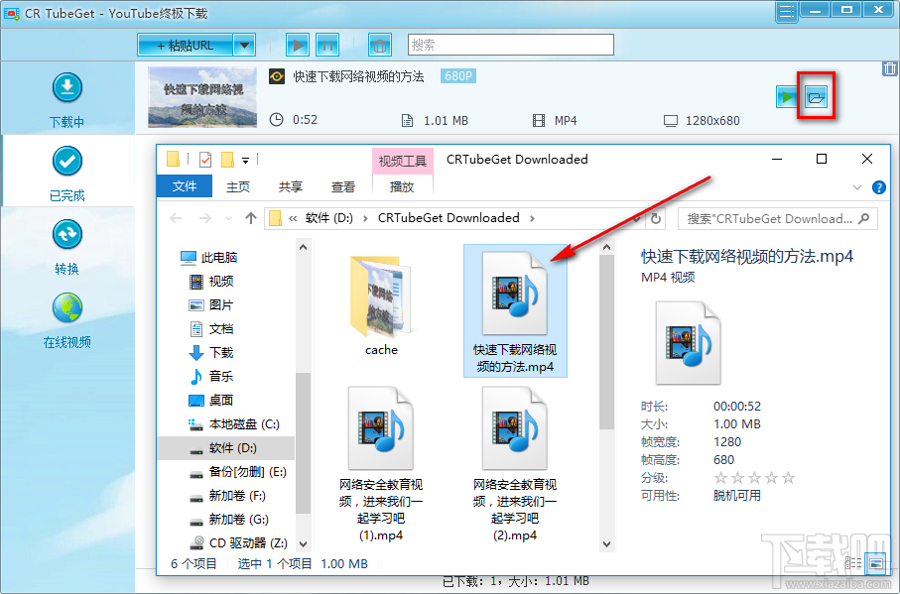Click the file list scroll down arrow

pos(606,544)
